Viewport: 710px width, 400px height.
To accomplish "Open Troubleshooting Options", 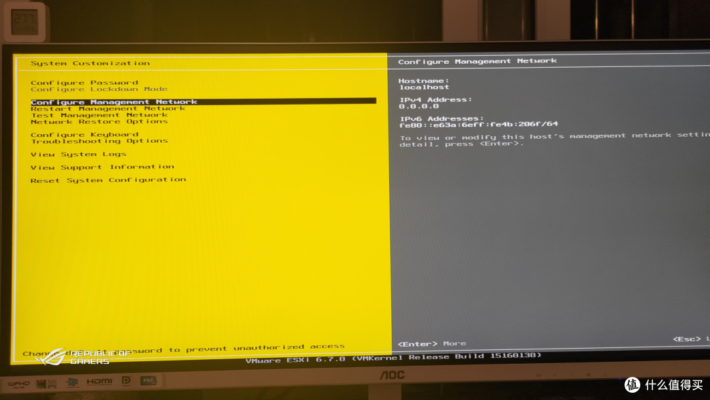I will click(99, 141).
